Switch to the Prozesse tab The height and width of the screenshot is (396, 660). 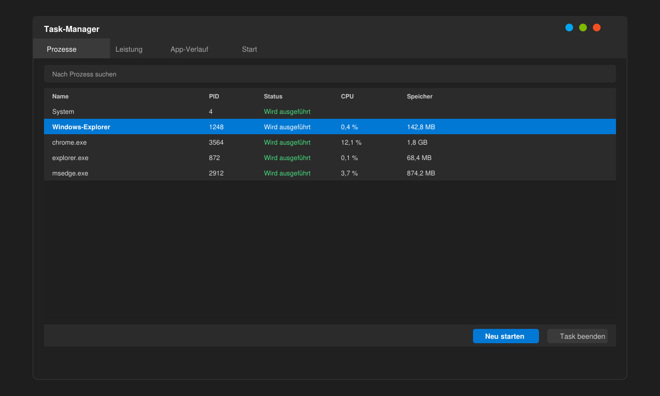71,49
